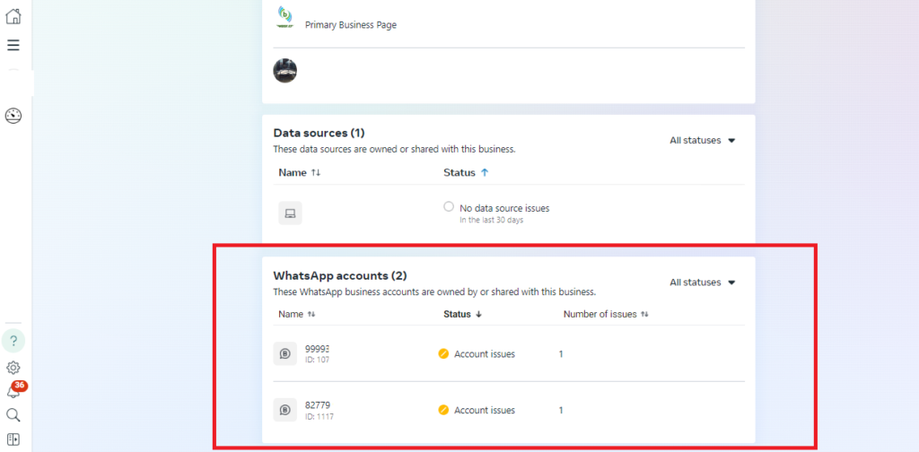The width and height of the screenshot is (919, 452).
Task: Click the laptop data source icon
Action: pos(290,213)
